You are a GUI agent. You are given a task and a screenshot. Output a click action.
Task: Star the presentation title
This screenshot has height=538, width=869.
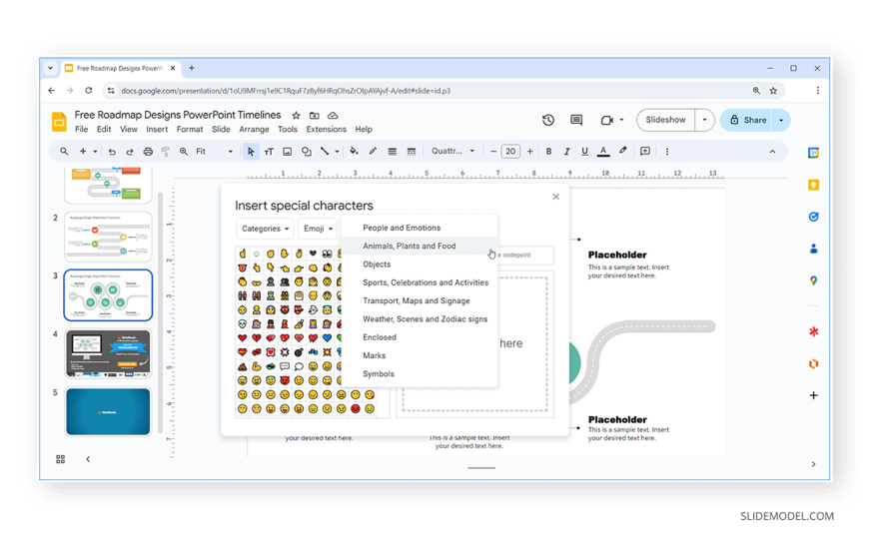(x=296, y=115)
